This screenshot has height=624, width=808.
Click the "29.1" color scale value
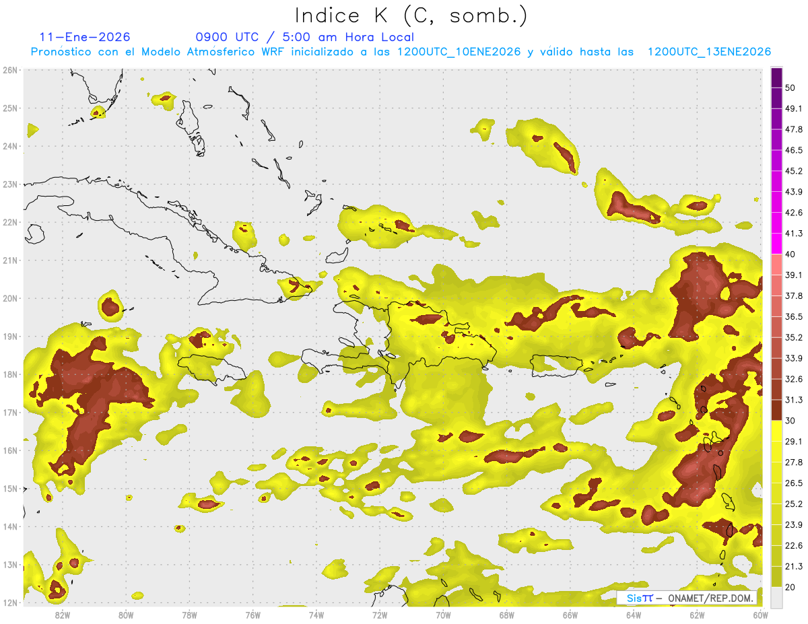(794, 442)
